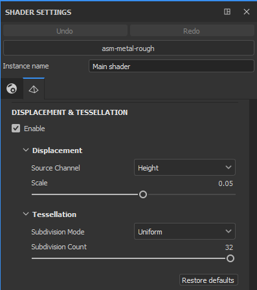Open the Subdivision Mode dropdown
This screenshot has height=290, width=257.
(184, 231)
